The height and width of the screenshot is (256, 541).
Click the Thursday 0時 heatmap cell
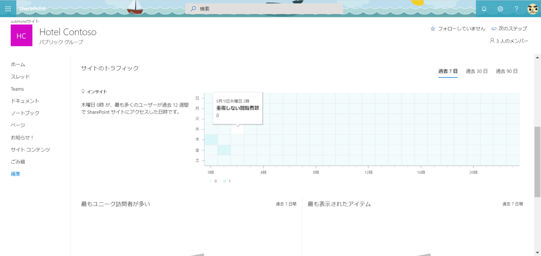pyautogui.click(x=211, y=140)
